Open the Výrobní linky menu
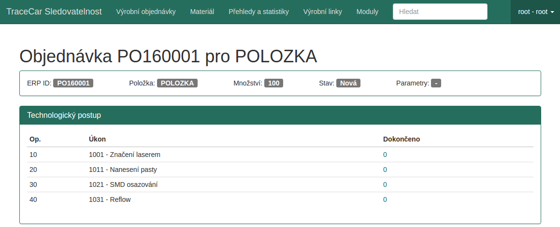Image resolution: width=560 pixels, height=227 pixels. coord(322,12)
